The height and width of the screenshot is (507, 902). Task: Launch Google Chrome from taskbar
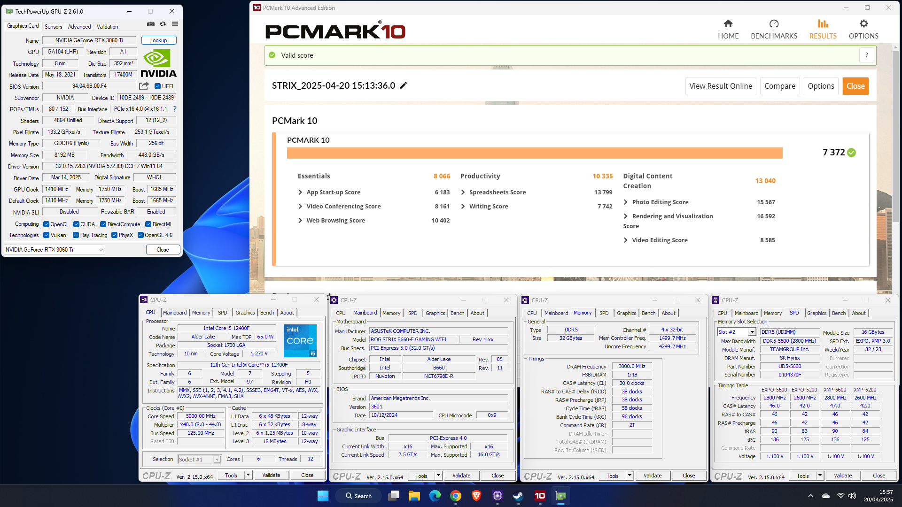click(455, 496)
